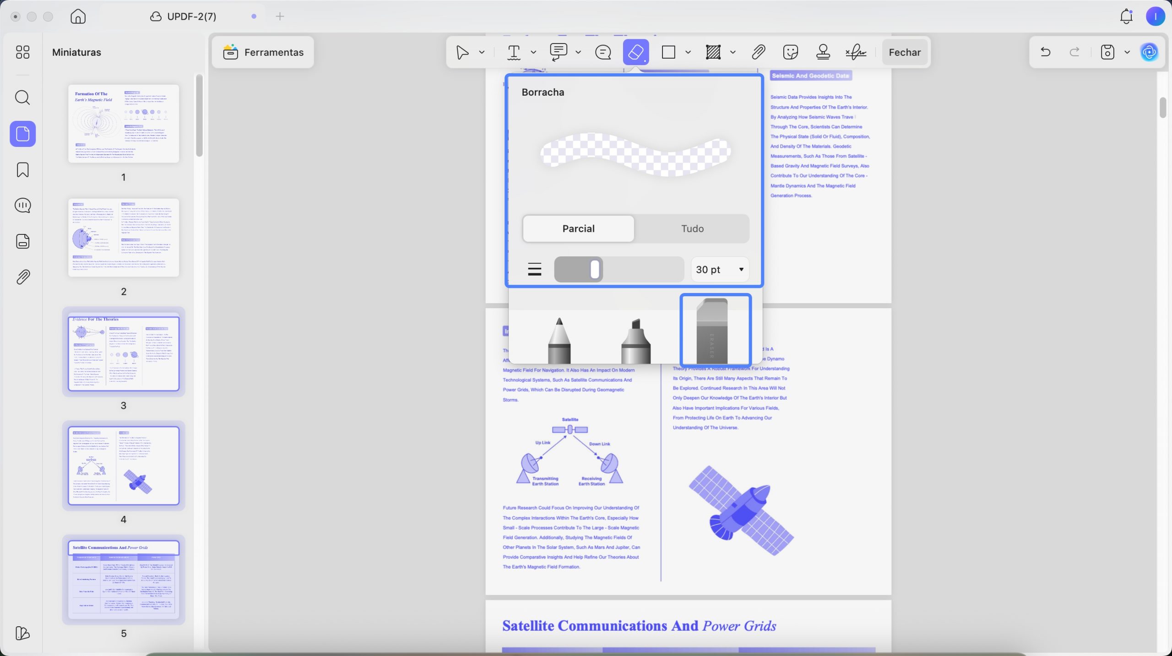The height and width of the screenshot is (656, 1172).
Task: Open the 30 pt thickness dropdown
Action: click(x=720, y=270)
